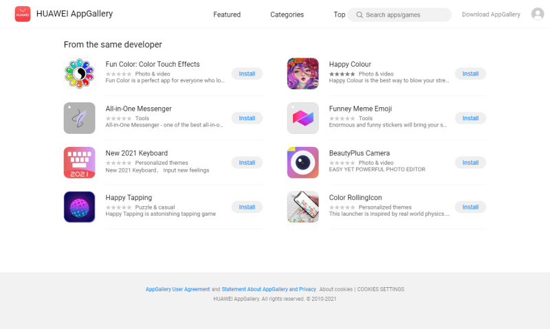
Task: Click the HUAWEI AppGallery logo icon
Action: coord(23,14)
